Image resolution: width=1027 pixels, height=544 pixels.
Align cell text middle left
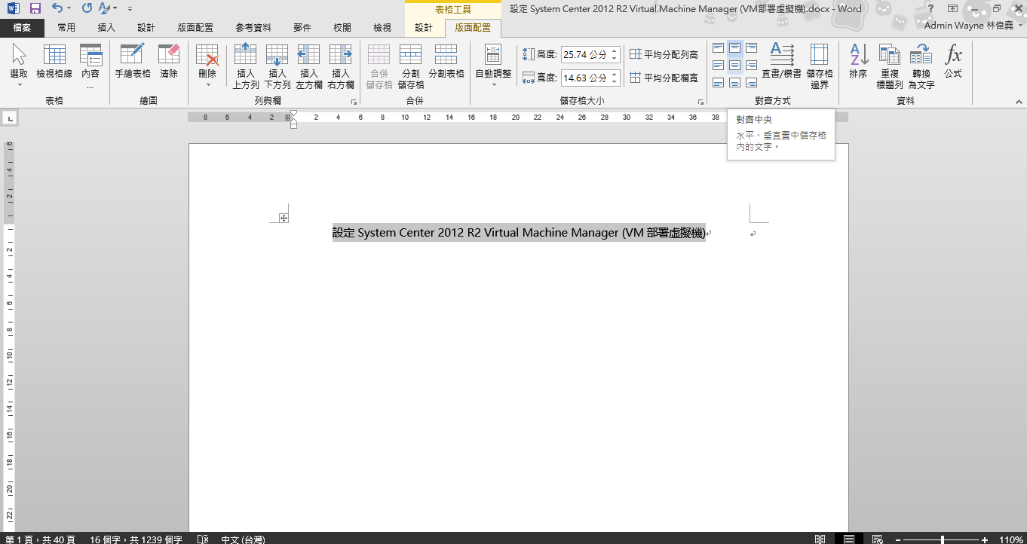point(719,66)
